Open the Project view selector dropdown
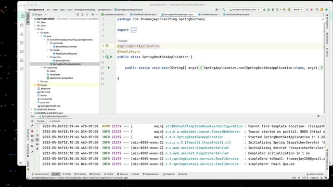The image size is (333, 187). coord(40,15)
